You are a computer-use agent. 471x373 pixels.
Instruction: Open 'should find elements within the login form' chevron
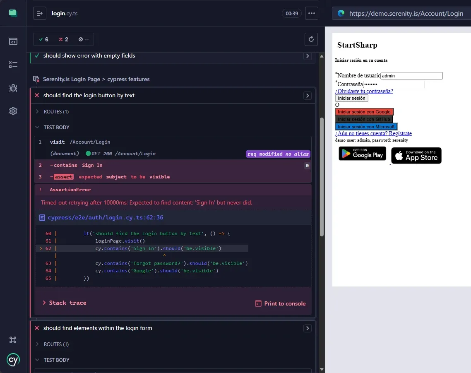(x=307, y=328)
